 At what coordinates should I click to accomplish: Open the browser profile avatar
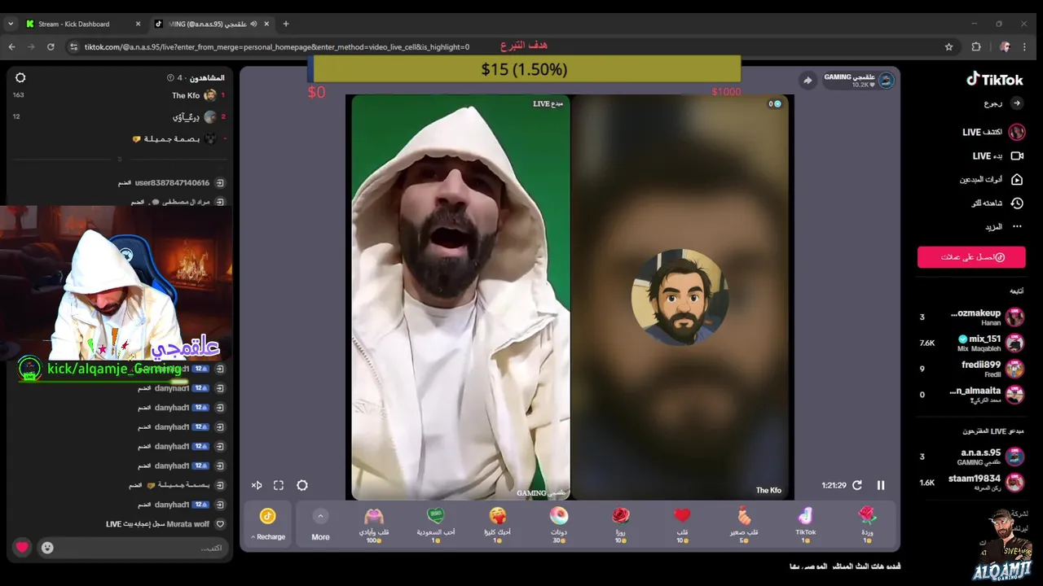point(1005,47)
